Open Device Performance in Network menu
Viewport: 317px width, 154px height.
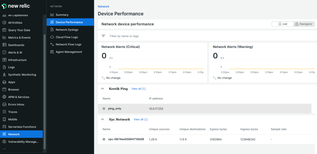click(x=70, y=22)
